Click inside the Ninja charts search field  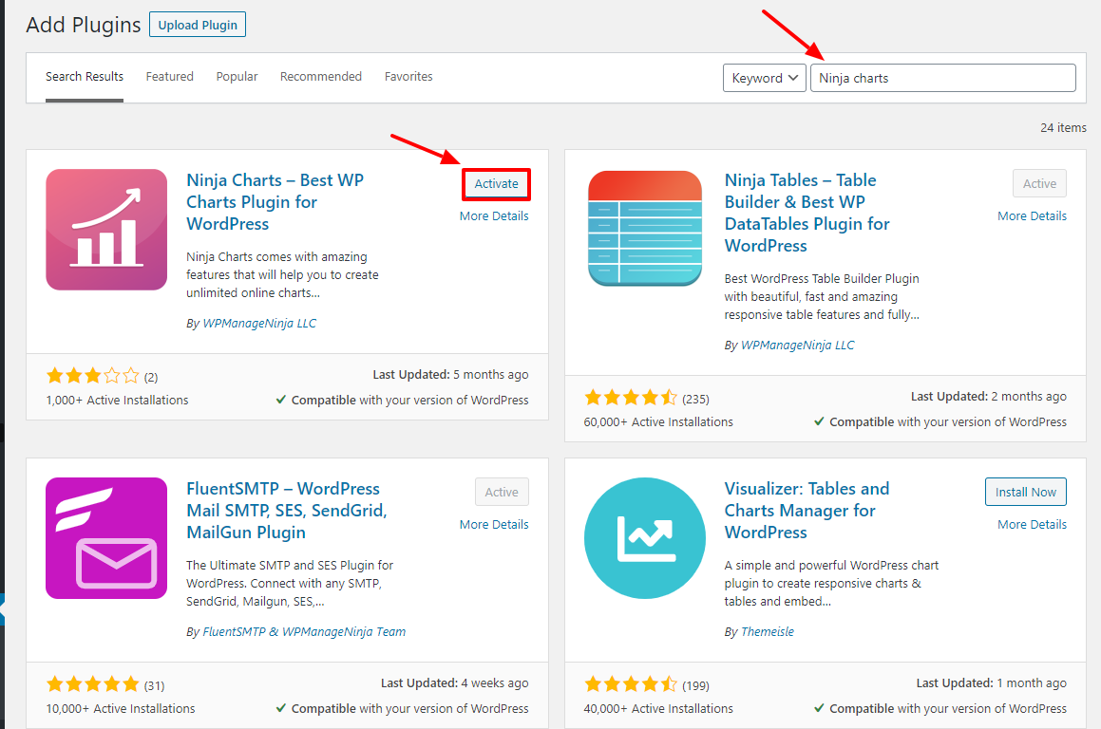coord(942,77)
